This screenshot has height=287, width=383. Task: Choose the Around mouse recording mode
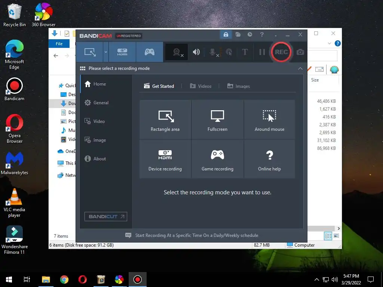coord(269,120)
